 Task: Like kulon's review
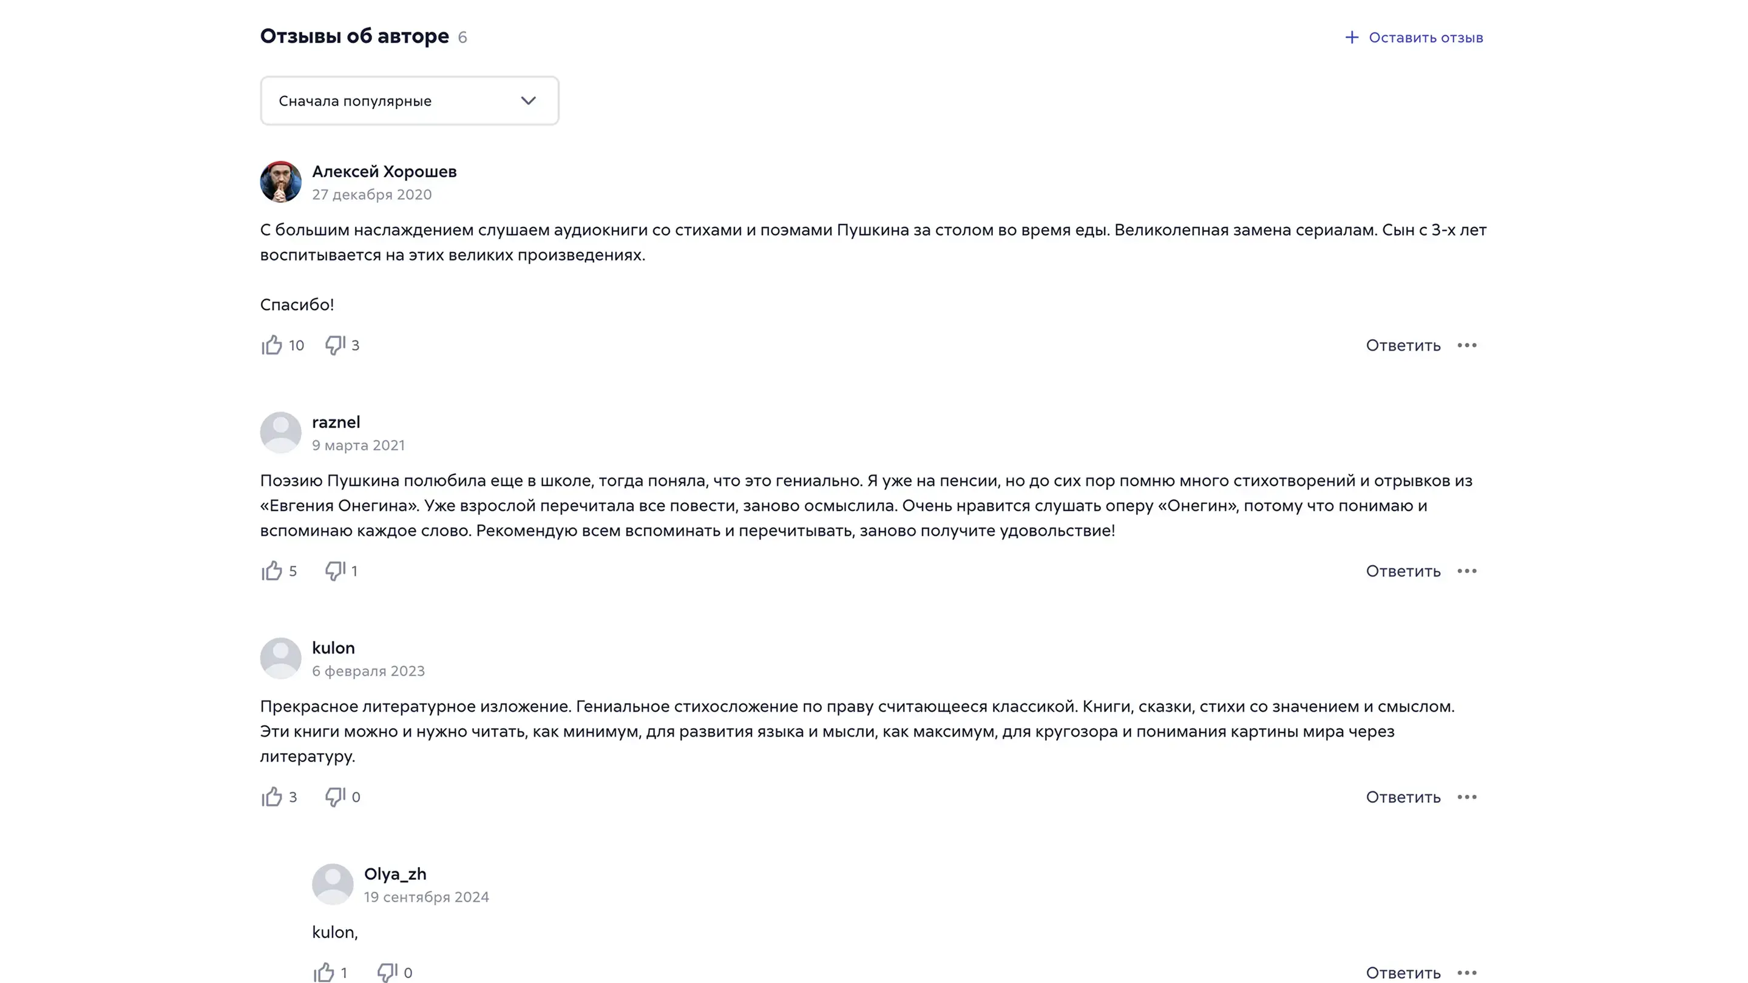(272, 797)
